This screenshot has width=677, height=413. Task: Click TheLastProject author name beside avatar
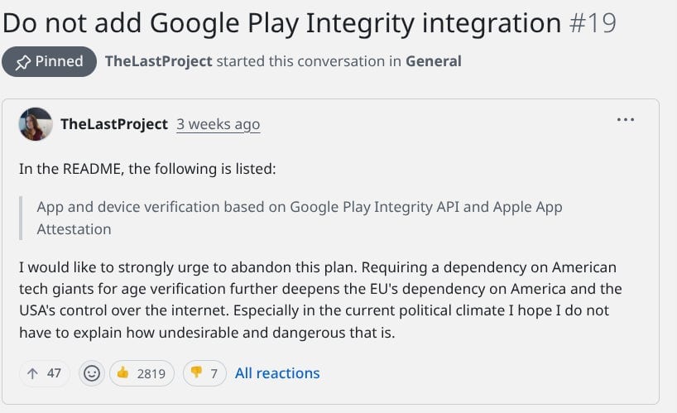(114, 124)
